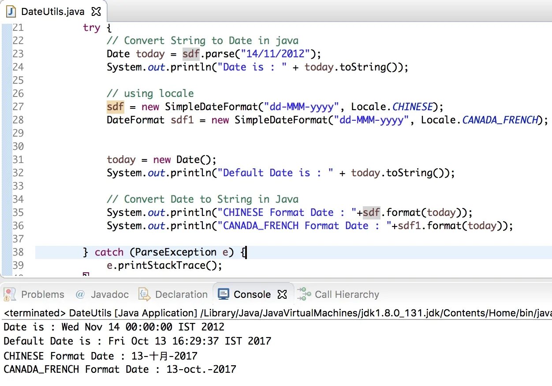This screenshot has width=552, height=386.
Task: Click line number 35 in the gutter
Action: coord(18,212)
